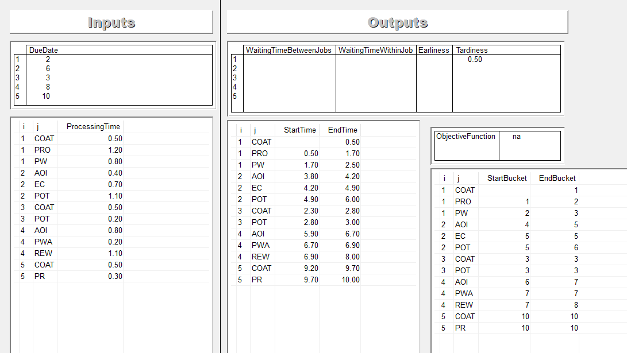Click EC in the ProcessingTime table
This screenshot has height=353, width=627.
39,184
